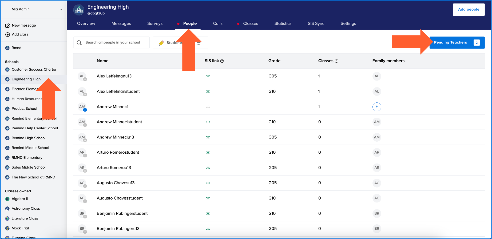Image resolution: width=492 pixels, height=239 pixels.
Task: Click unlinked SIS icon for Andrew Minneci
Action: click(208, 107)
